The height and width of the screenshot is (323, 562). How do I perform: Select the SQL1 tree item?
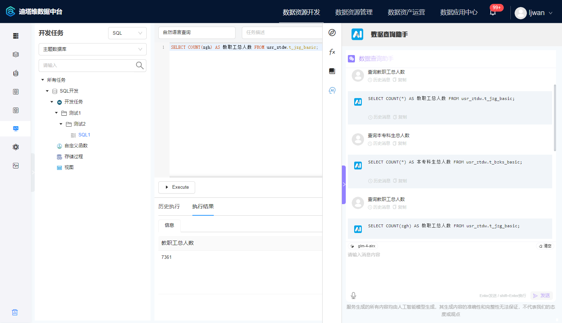(84, 135)
